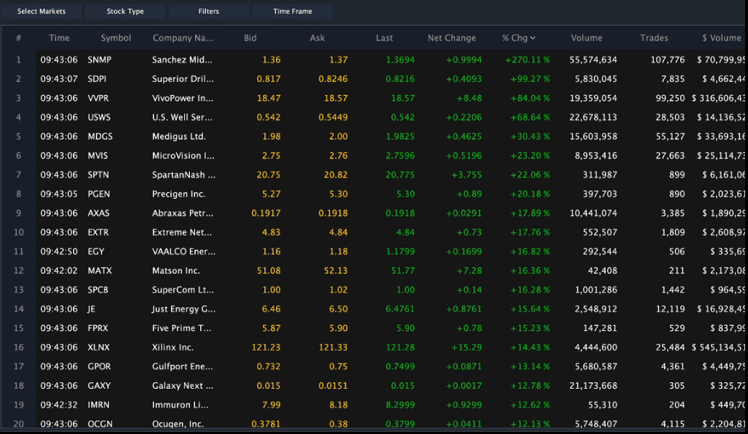Viewport: 748px width, 434px height.
Task: Click the +84.04 % change value
Action: click(x=530, y=98)
